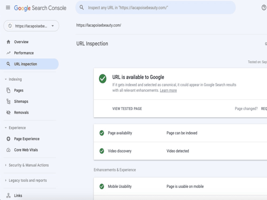The image size is (267, 200).
Task: Click the magnifier icon in search bar
Action: [82, 7]
